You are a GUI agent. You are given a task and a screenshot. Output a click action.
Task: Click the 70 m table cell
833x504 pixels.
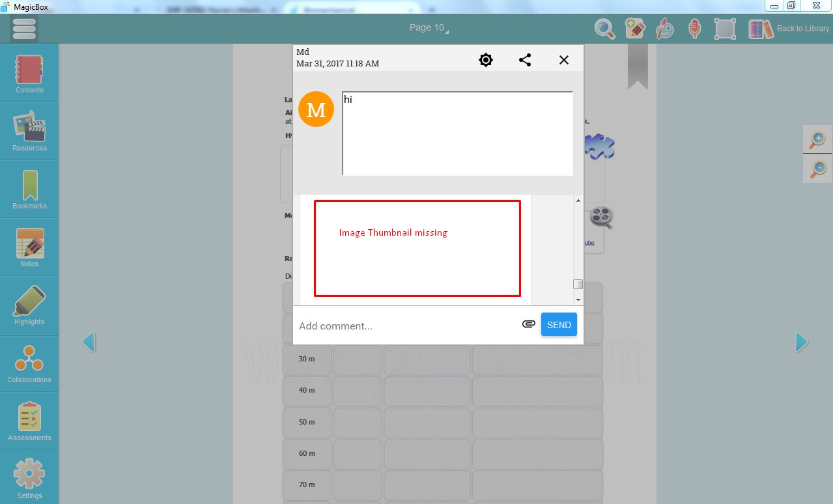[307, 484]
